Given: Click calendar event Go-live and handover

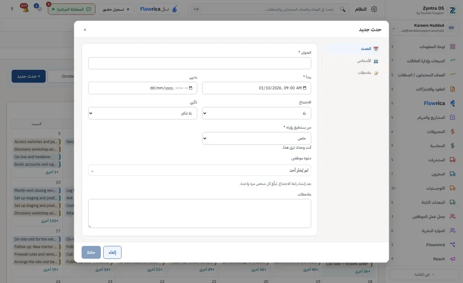Looking at the screenshot, I should (37, 157).
